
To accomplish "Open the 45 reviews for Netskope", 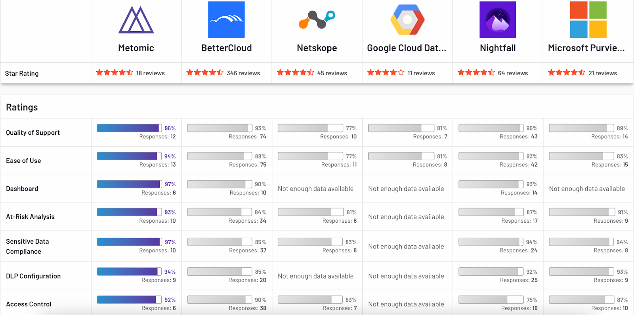I will [332, 73].
